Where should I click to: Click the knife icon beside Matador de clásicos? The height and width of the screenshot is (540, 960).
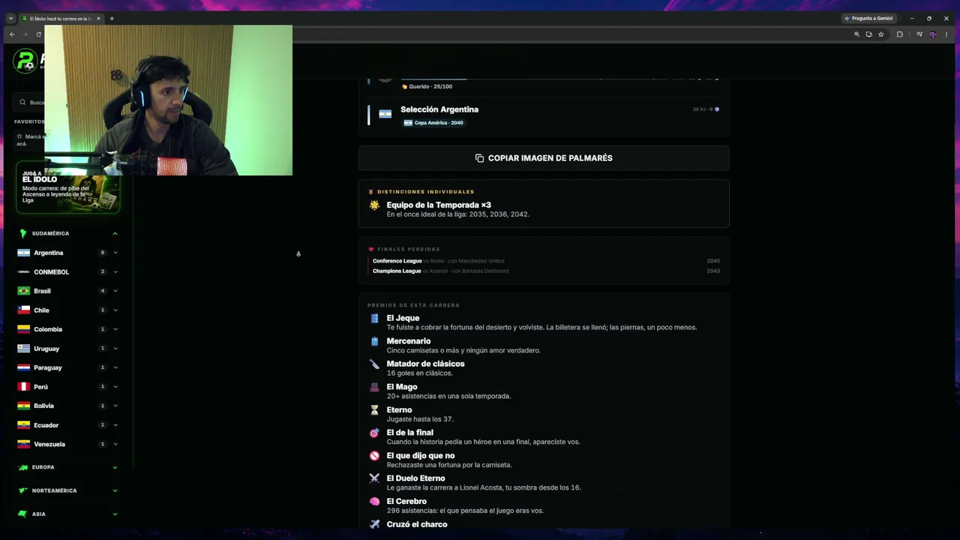point(374,364)
